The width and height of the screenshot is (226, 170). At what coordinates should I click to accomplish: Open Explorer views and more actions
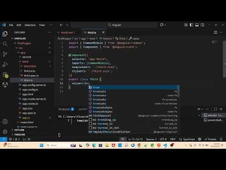[x=49, y=32]
